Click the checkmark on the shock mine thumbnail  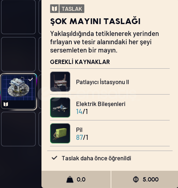pos(31,79)
